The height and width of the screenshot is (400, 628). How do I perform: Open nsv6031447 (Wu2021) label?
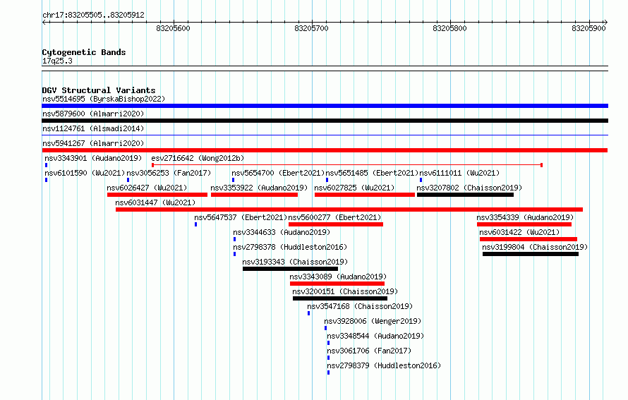point(155,202)
